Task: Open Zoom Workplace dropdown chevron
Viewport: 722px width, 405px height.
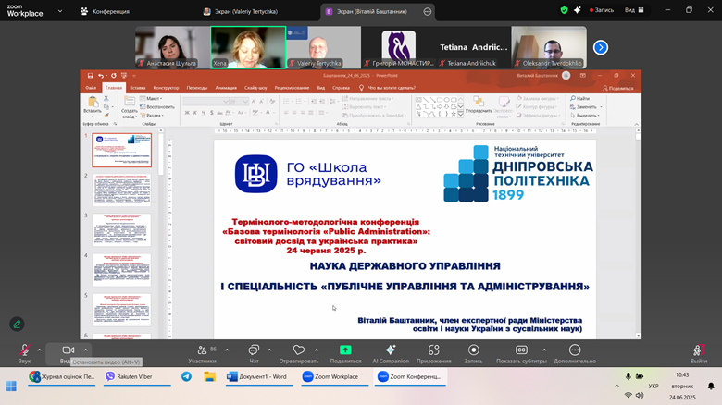Action: 60,11
